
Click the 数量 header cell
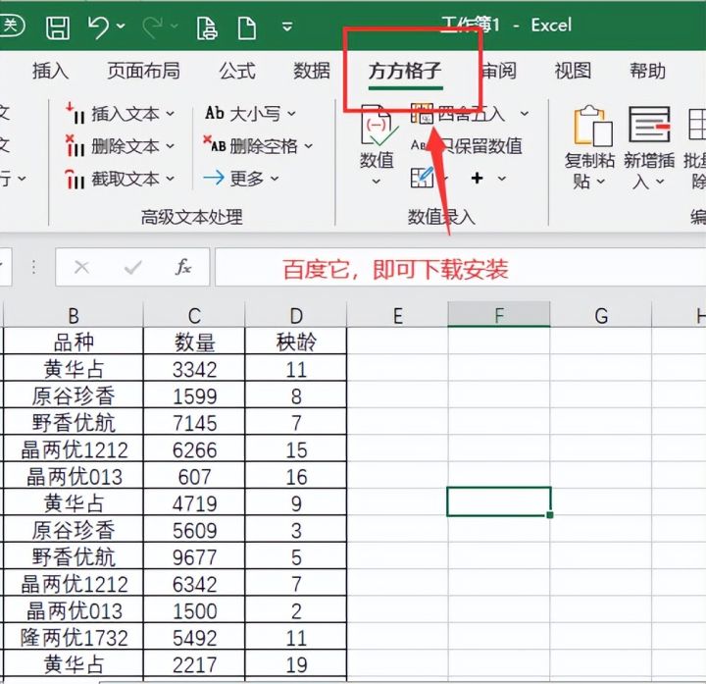[194, 342]
